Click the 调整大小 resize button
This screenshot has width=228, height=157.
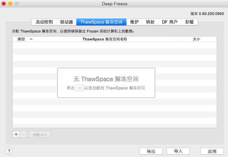40,134
